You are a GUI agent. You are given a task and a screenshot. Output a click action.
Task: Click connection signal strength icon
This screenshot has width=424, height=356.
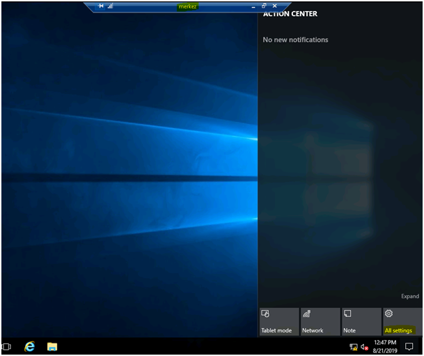click(110, 6)
